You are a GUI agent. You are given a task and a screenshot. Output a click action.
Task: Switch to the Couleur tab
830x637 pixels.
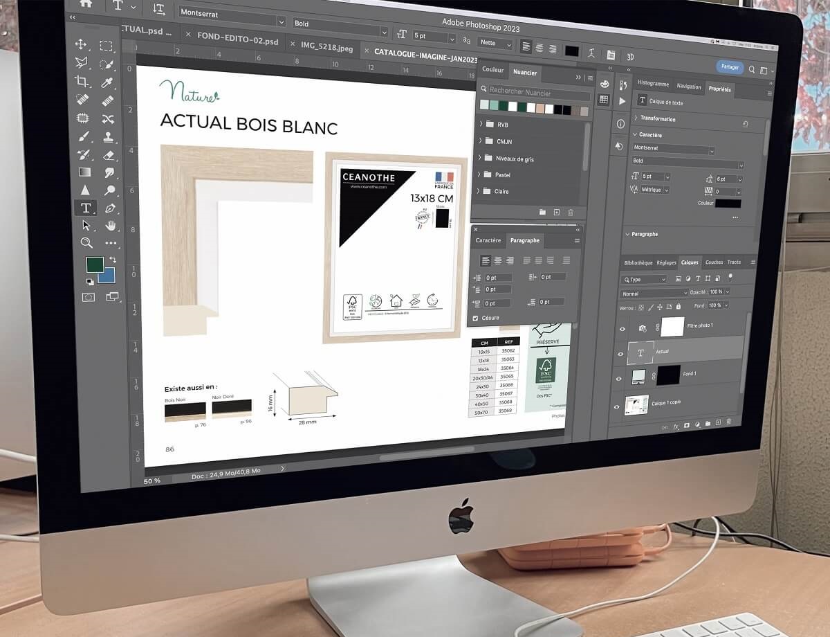(x=493, y=71)
